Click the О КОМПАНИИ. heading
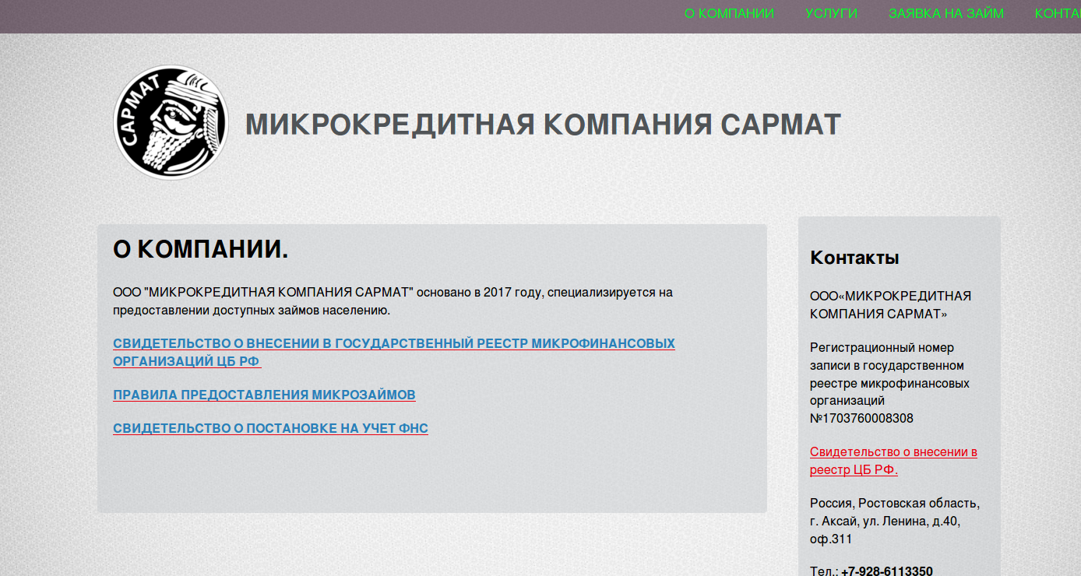The width and height of the screenshot is (1081, 576). 201,249
